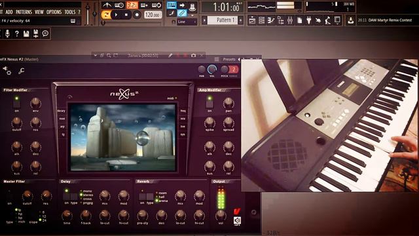Click the 120.000 tempo field
Screen dimensions: 419x236
153,14
